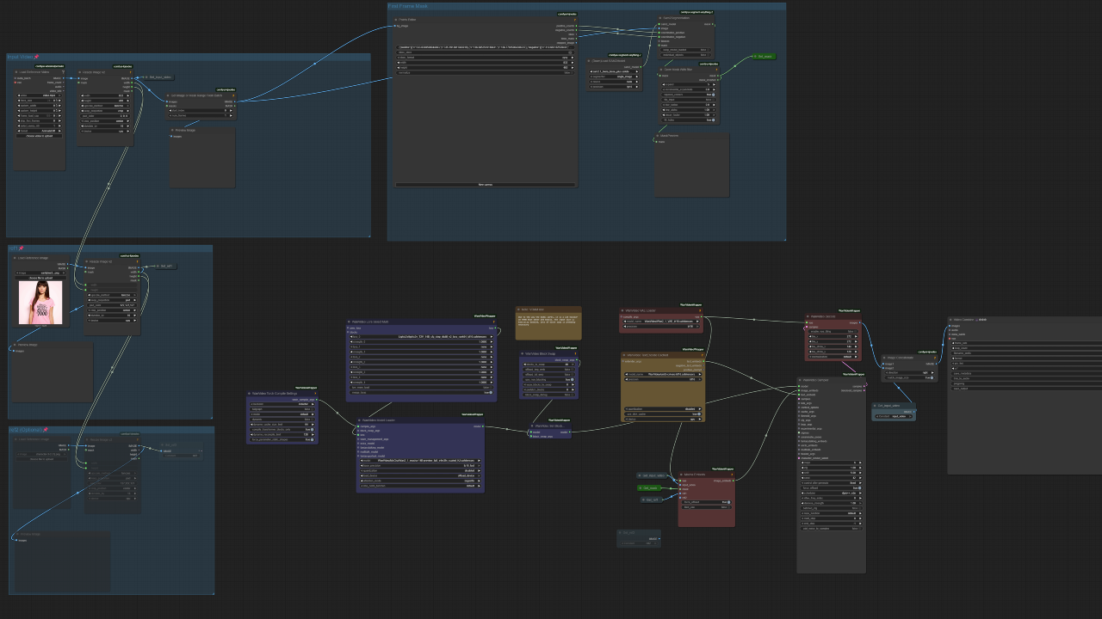The width and height of the screenshot is (1102, 619).
Task: Open the format dropdown in Load Reference Video
Action: click(39, 131)
